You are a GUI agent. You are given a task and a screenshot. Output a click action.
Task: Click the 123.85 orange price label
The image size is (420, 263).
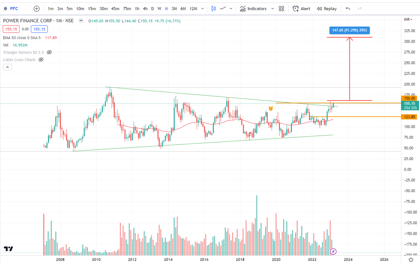tap(409, 117)
